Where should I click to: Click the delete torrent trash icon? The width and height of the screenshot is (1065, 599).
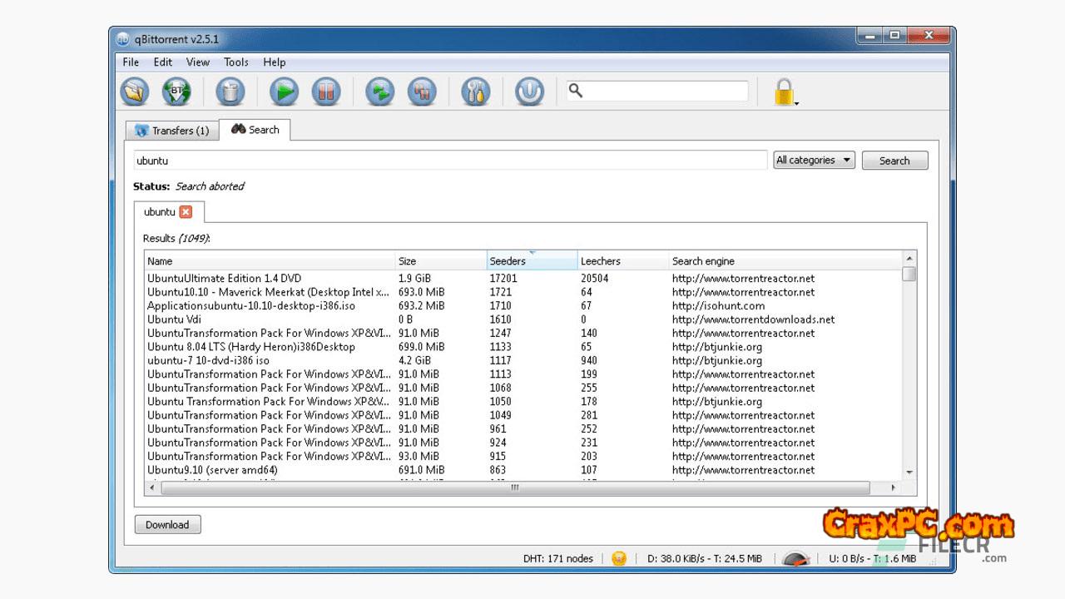(x=230, y=92)
